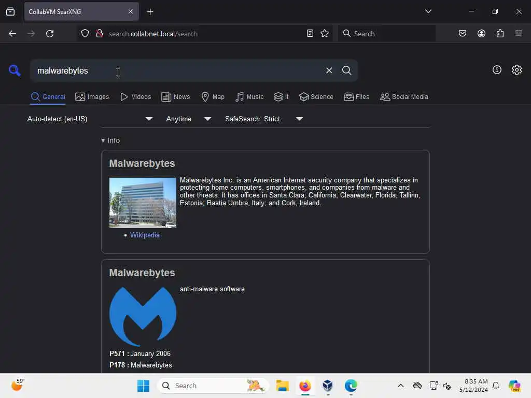
Task: Open the Wikipedia link
Action: click(x=145, y=235)
